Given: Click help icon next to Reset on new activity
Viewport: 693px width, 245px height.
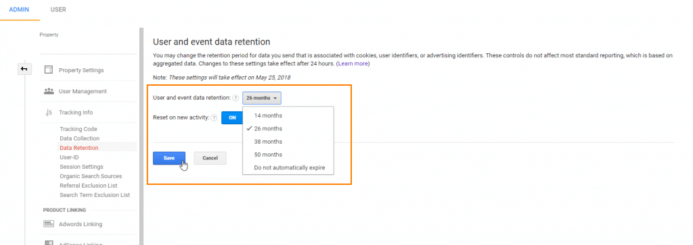Looking at the screenshot, I should pos(214,117).
